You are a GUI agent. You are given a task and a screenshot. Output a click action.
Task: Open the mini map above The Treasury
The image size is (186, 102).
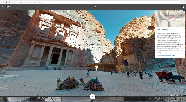coord(170,19)
